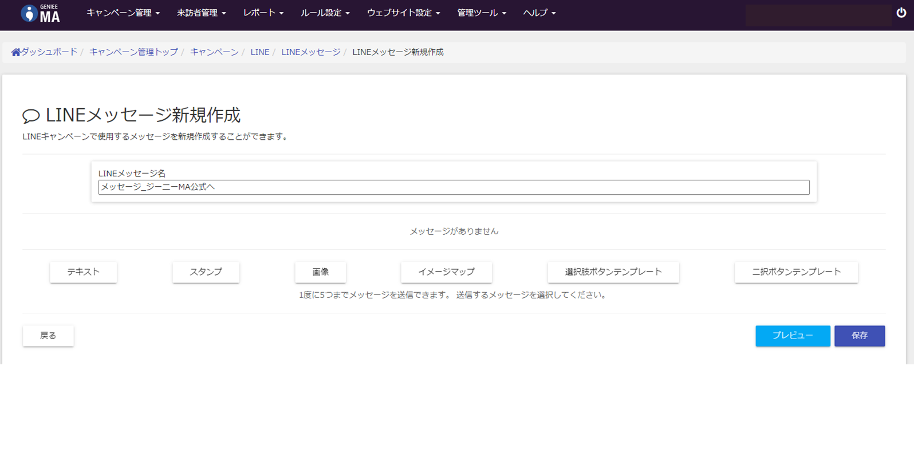Add a テキスト message

(84, 272)
